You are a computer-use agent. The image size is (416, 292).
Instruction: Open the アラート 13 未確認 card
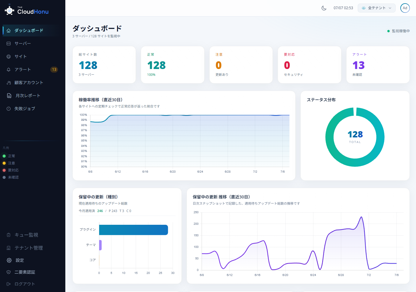378,65
